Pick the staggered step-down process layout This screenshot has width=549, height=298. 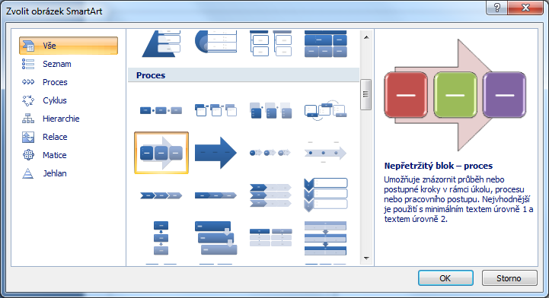215,238
